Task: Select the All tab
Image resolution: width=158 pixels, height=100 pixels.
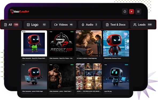Action: coord(11,25)
